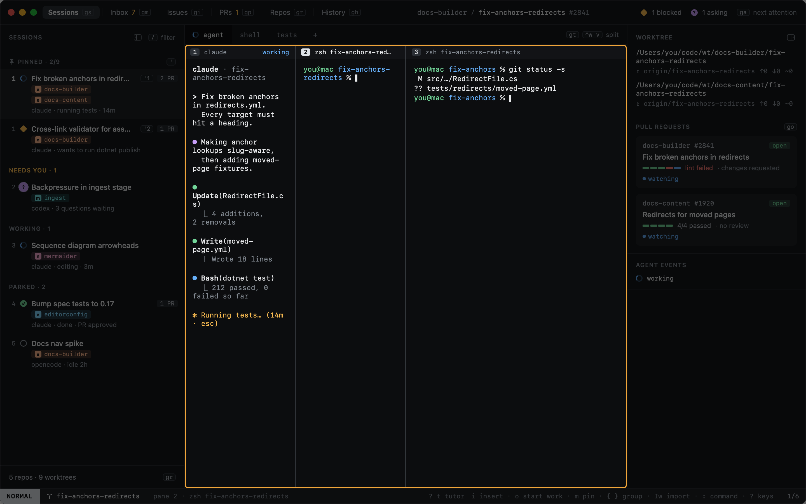The width and height of the screenshot is (806, 504).
Task: Click the blocked diamond icon in top bar
Action: click(x=644, y=12)
